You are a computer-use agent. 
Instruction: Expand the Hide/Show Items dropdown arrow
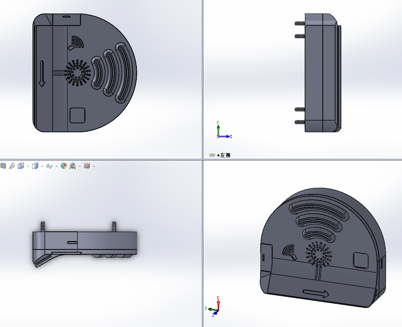56,167
